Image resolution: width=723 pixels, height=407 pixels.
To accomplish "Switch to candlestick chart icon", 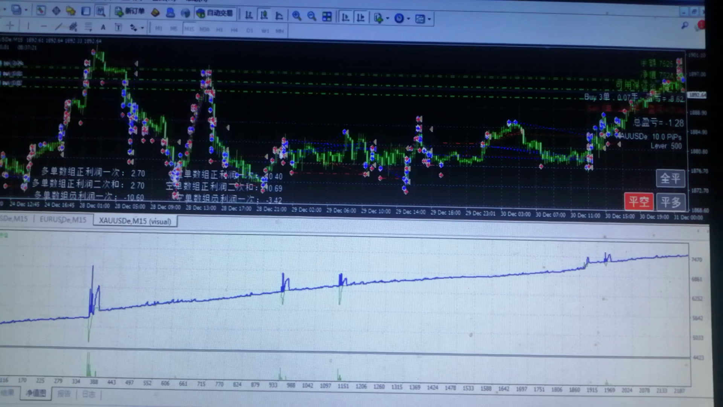I will tap(264, 15).
